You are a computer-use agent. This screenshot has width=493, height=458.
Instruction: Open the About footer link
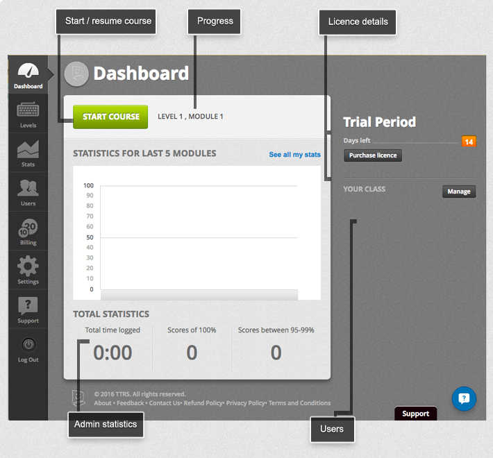pyautogui.click(x=103, y=403)
